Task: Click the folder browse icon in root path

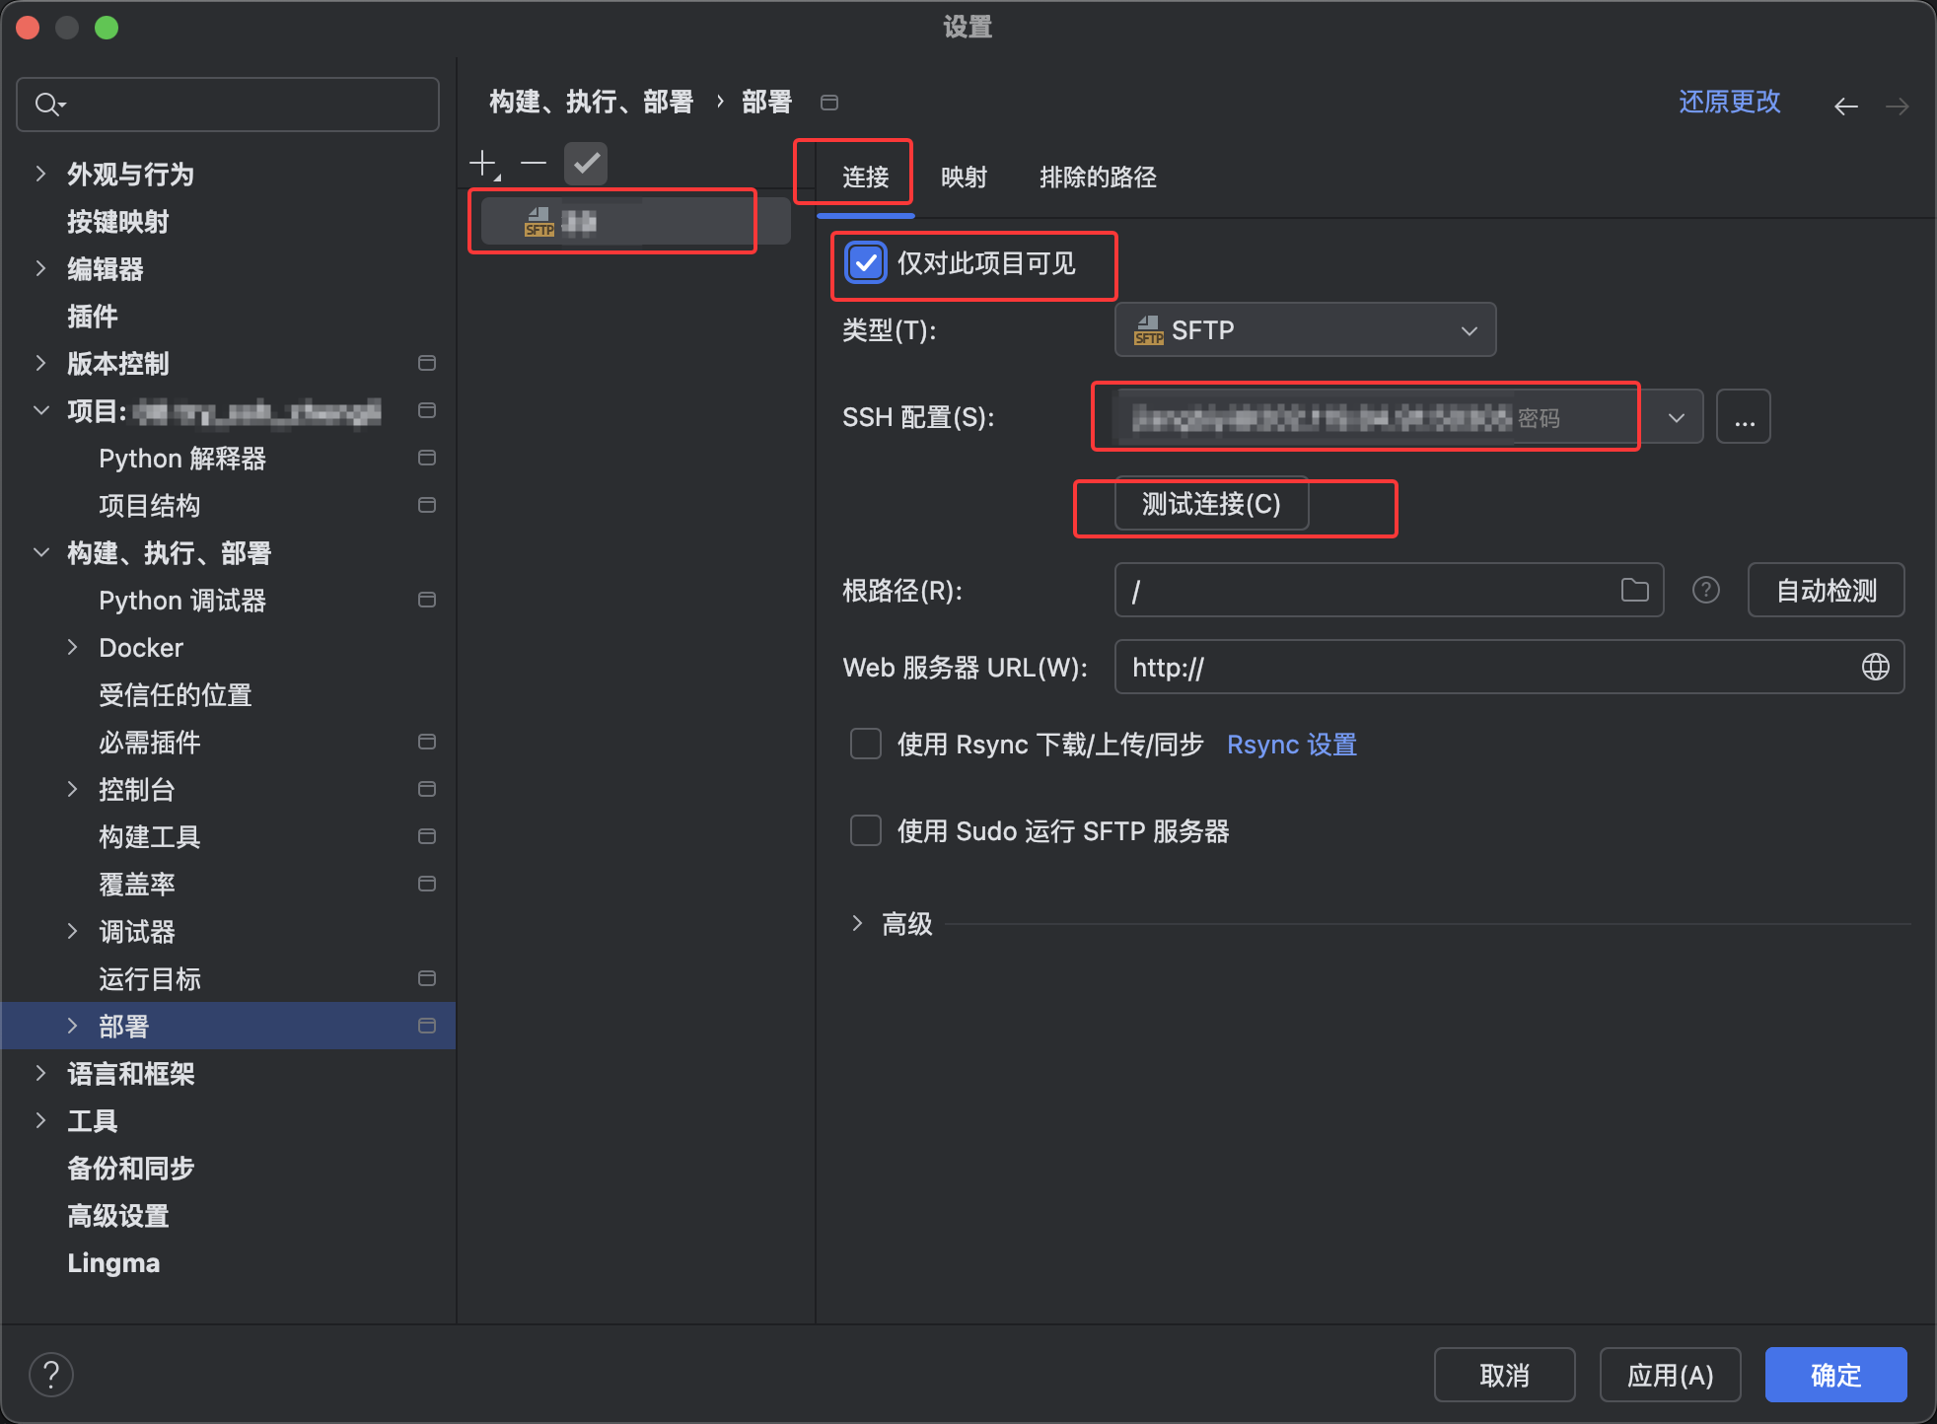Action: point(1634,590)
